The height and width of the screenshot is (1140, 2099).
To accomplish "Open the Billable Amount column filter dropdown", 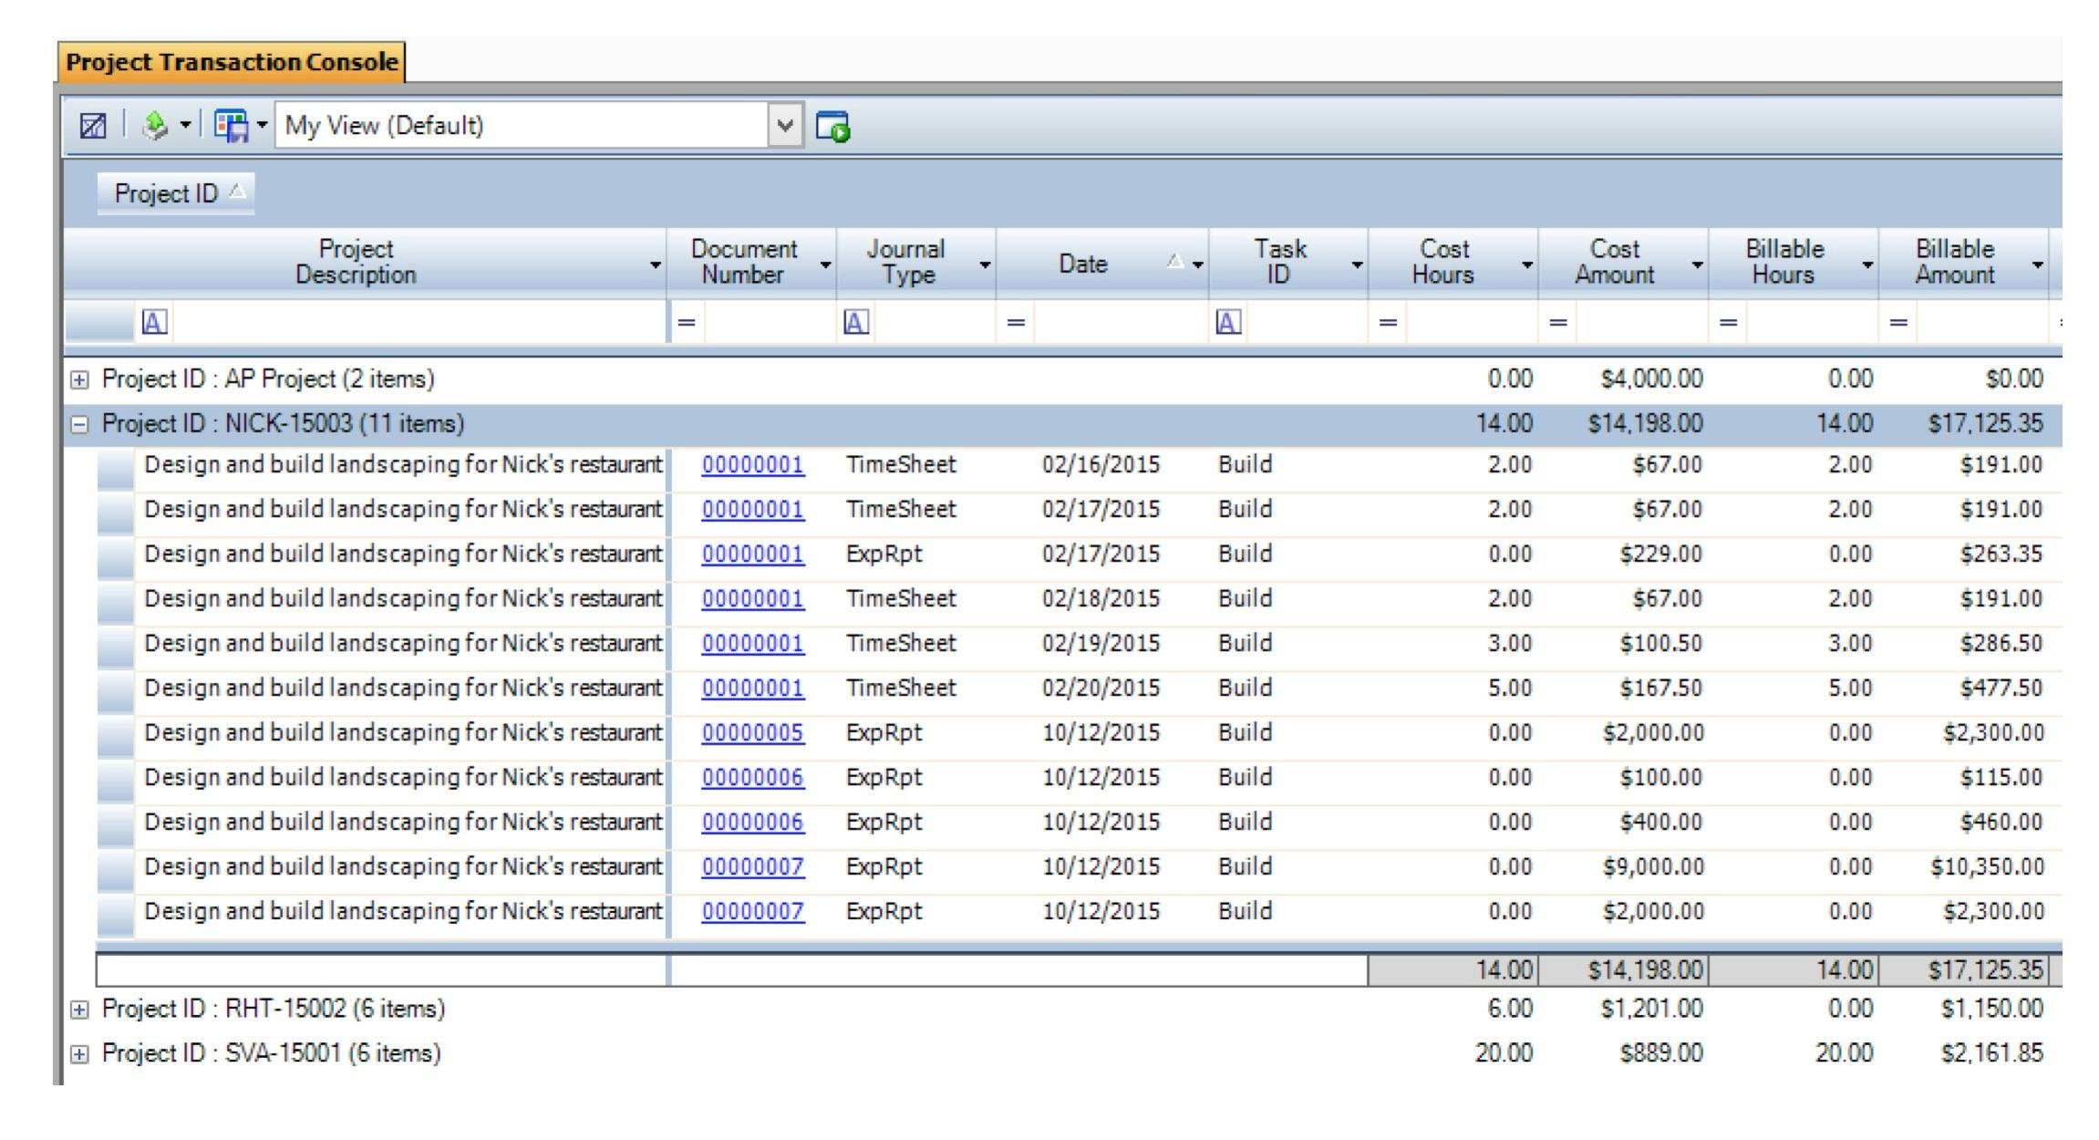I will pyautogui.click(x=2038, y=267).
